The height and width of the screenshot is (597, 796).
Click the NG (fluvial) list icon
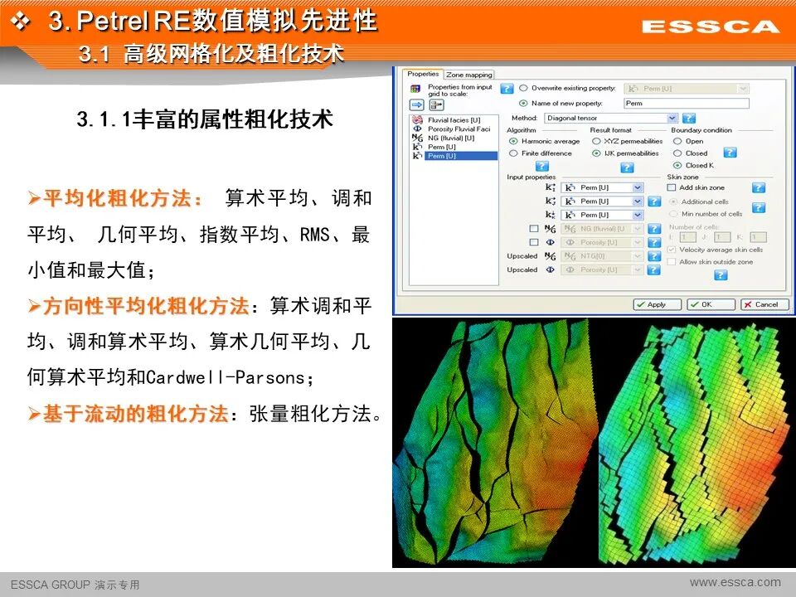tap(417, 138)
